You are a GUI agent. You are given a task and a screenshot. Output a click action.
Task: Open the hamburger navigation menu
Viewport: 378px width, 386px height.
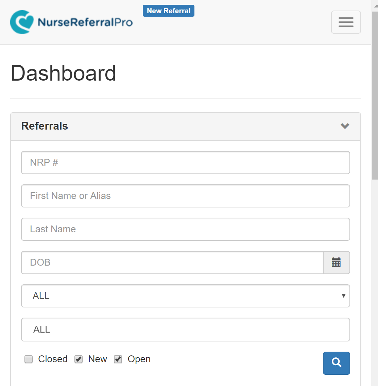346,22
